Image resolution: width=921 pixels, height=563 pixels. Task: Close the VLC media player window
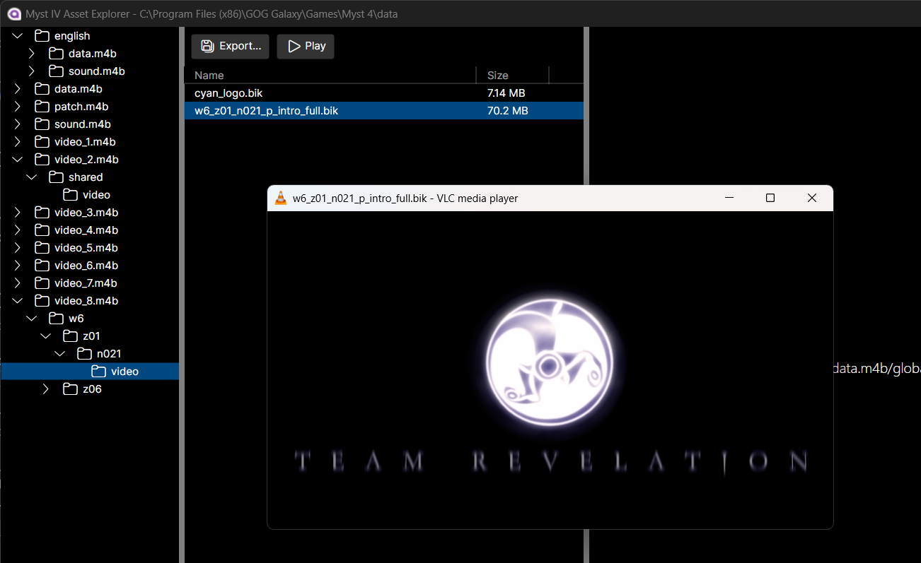(812, 198)
